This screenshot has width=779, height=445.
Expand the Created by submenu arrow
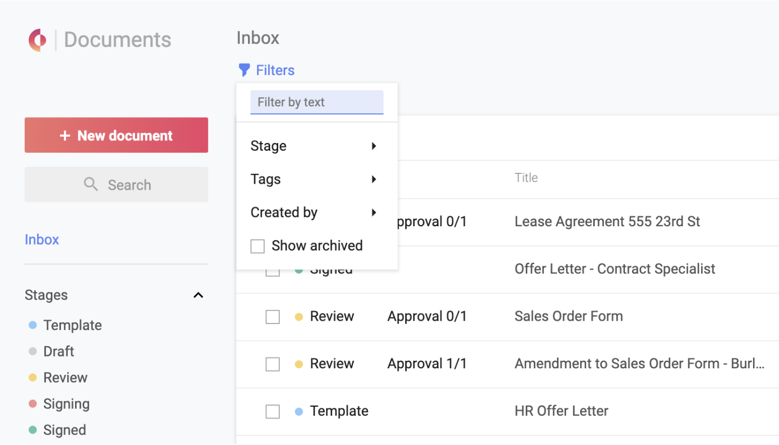click(x=373, y=213)
